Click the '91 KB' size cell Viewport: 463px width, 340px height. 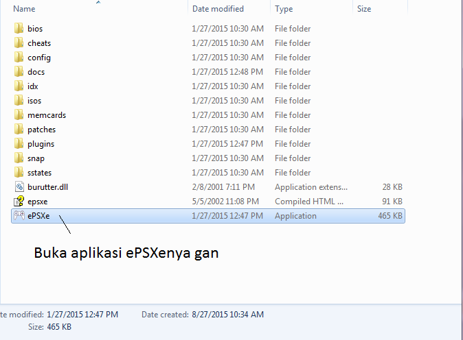point(392,202)
